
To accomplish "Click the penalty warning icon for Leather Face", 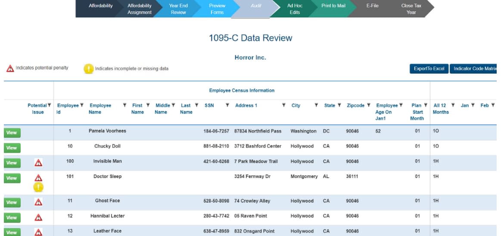I will tap(38, 232).
